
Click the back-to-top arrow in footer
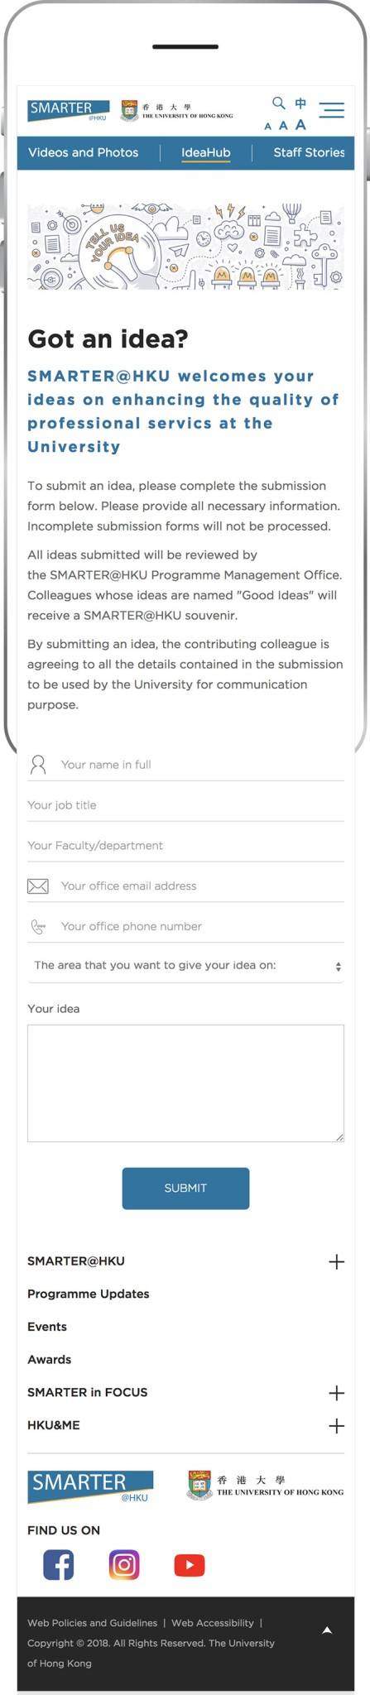(x=327, y=1630)
